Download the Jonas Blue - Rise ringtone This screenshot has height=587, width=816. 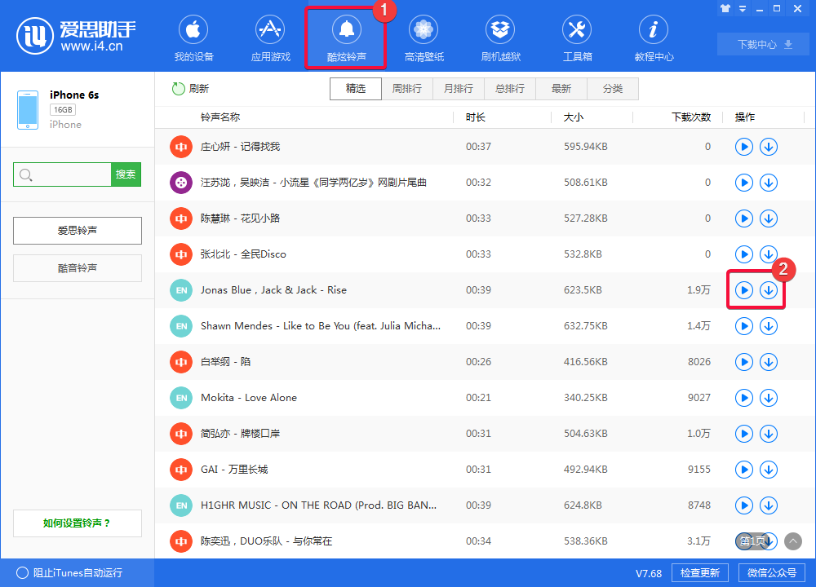tap(769, 289)
